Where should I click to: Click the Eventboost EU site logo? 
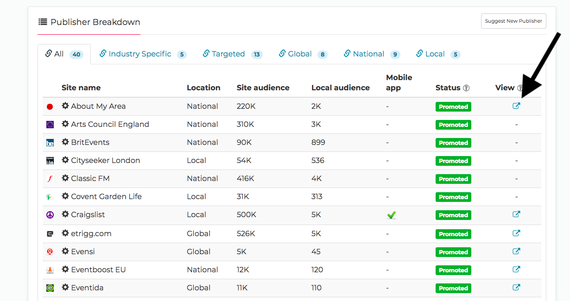click(x=50, y=270)
